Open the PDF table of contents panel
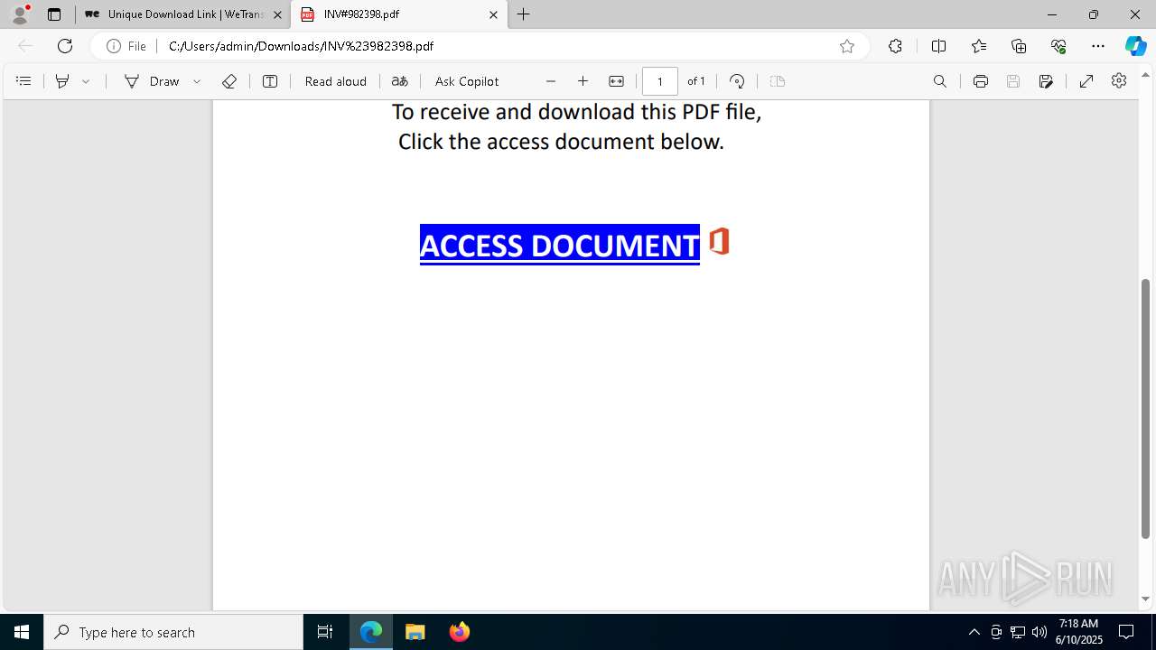The height and width of the screenshot is (650, 1156). pos(23,81)
